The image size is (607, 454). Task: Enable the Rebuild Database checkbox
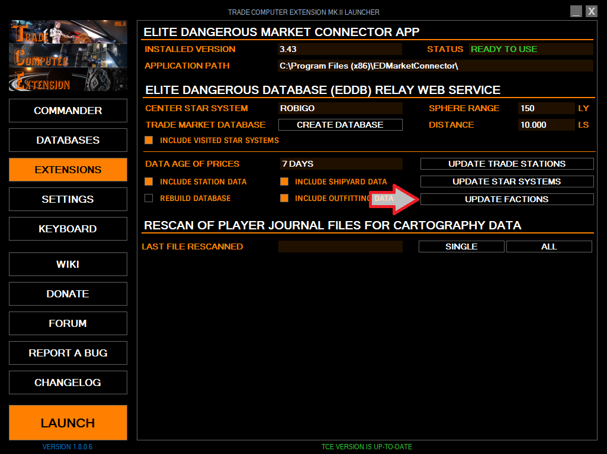click(x=149, y=198)
